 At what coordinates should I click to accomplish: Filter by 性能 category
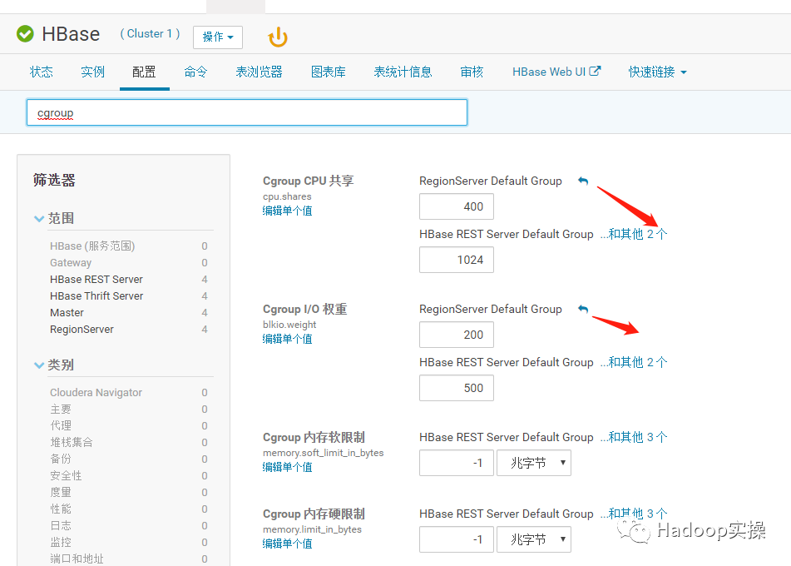click(x=61, y=509)
